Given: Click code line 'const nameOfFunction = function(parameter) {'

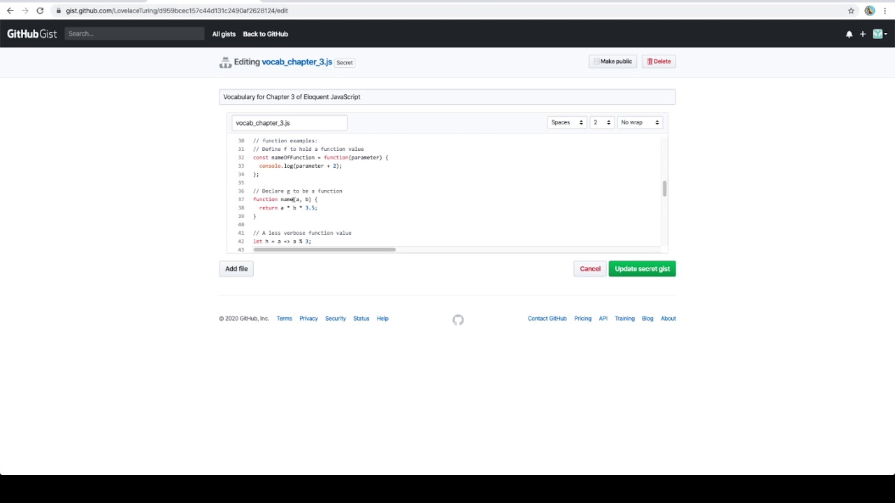Looking at the screenshot, I should tap(320, 157).
